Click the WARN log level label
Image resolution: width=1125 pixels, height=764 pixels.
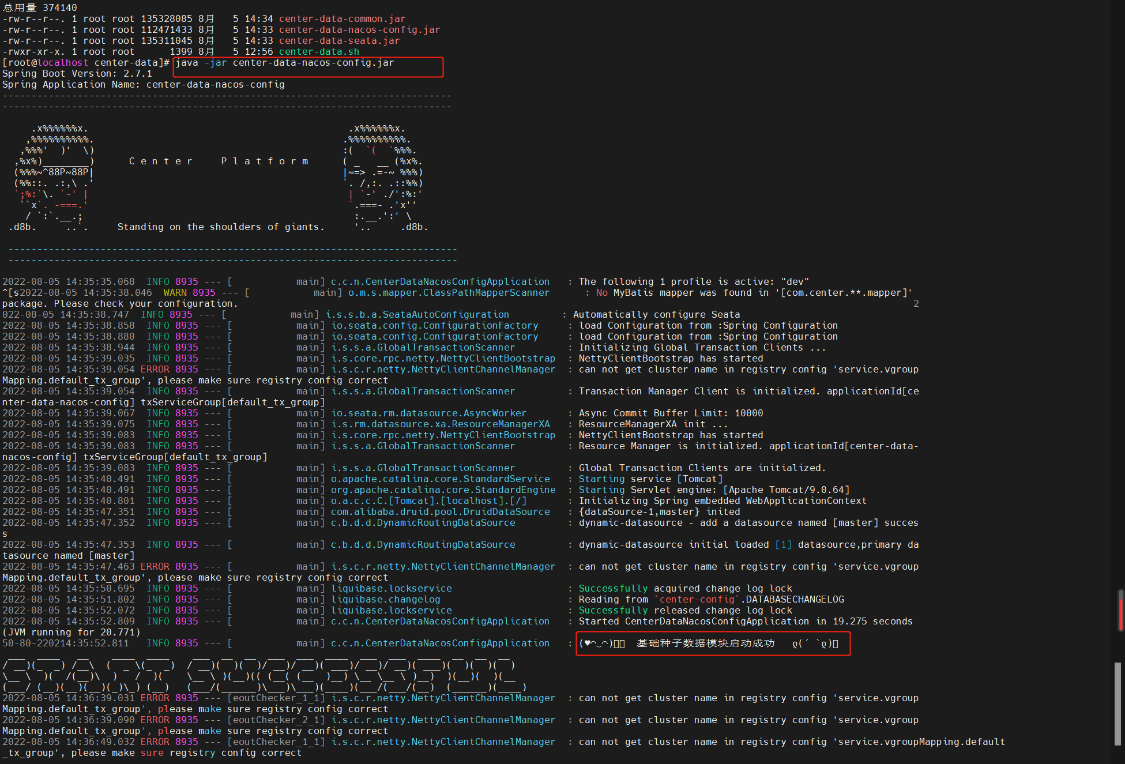175,293
